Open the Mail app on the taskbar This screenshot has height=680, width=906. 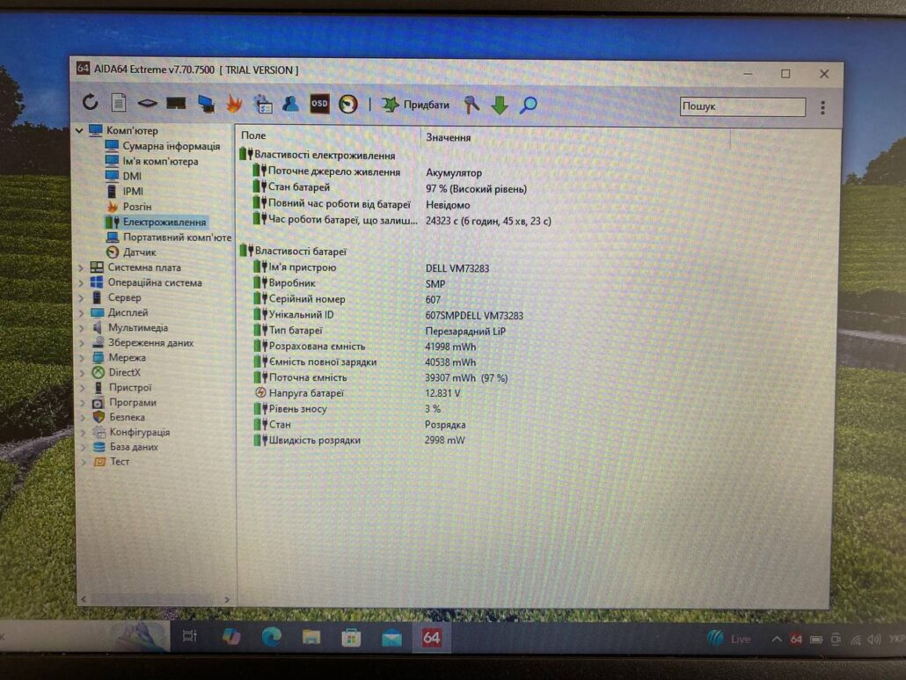pyautogui.click(x=391, y=638)
